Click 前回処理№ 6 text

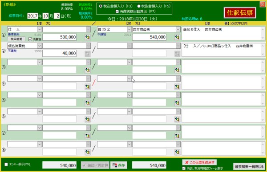coord(192,19)
